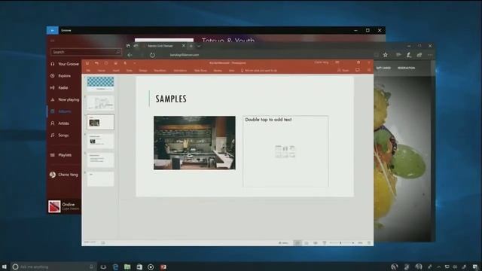Expand Edge tab preview chevron
This screenshot has height=271, width=482.
pos(199,46)
